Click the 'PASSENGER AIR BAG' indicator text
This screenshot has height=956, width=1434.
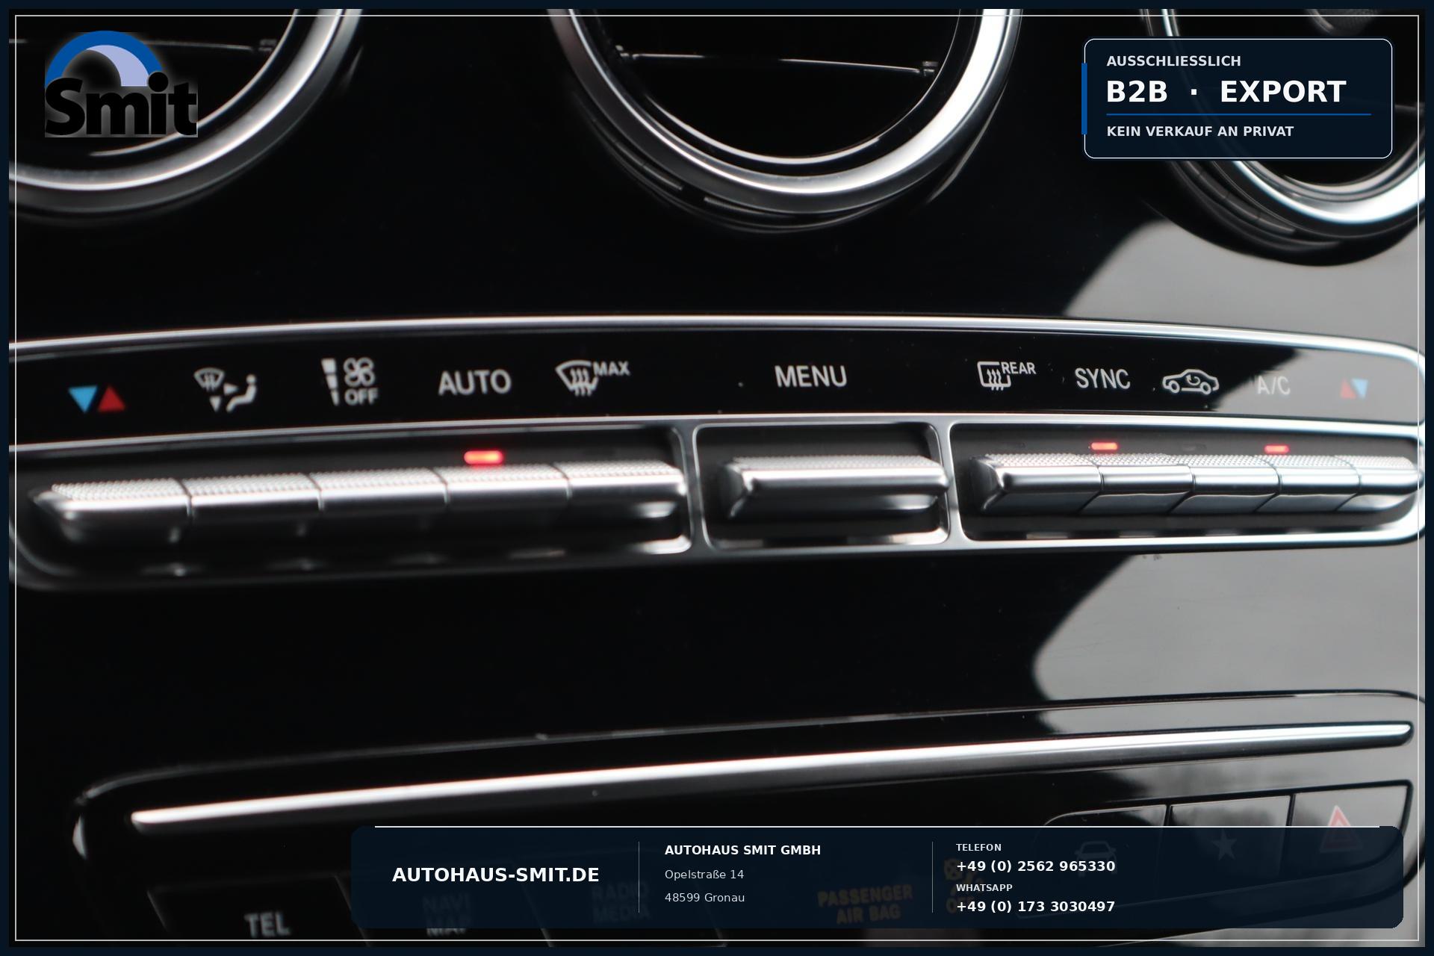coord(865,904)
